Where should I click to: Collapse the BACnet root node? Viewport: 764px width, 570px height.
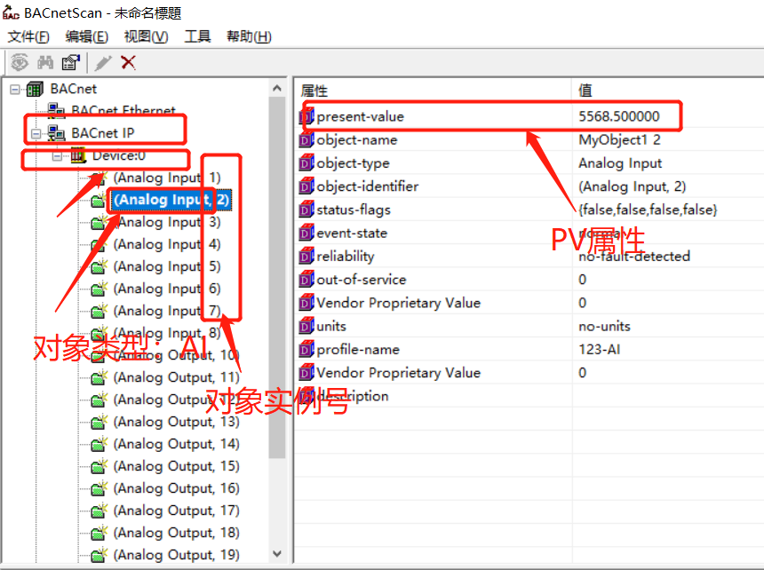tap(16, 89)
